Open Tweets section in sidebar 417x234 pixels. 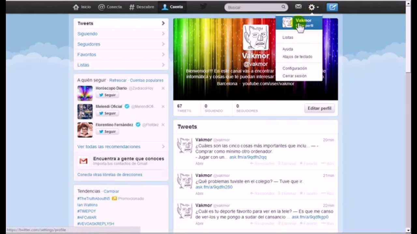point(121,23)
